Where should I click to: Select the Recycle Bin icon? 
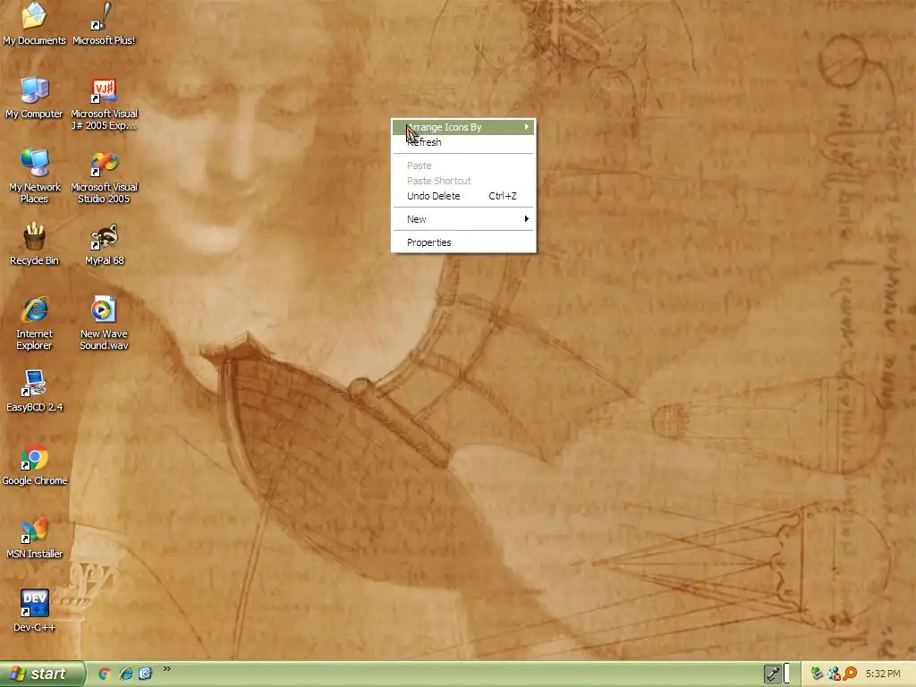(34, 244)
